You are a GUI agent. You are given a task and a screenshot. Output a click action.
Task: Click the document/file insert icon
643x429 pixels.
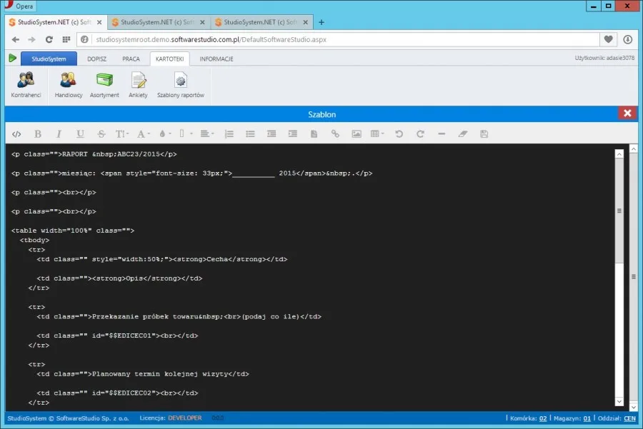coord(314,134)
